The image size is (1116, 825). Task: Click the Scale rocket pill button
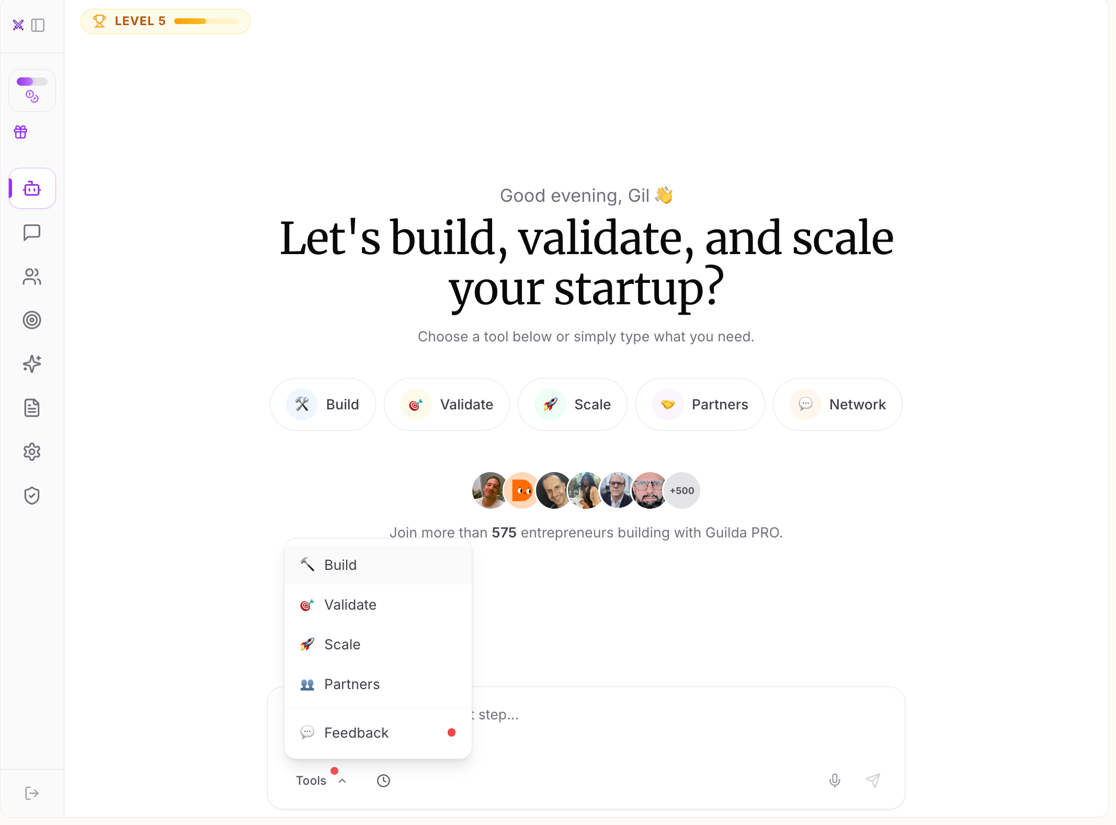pos(573,405)
